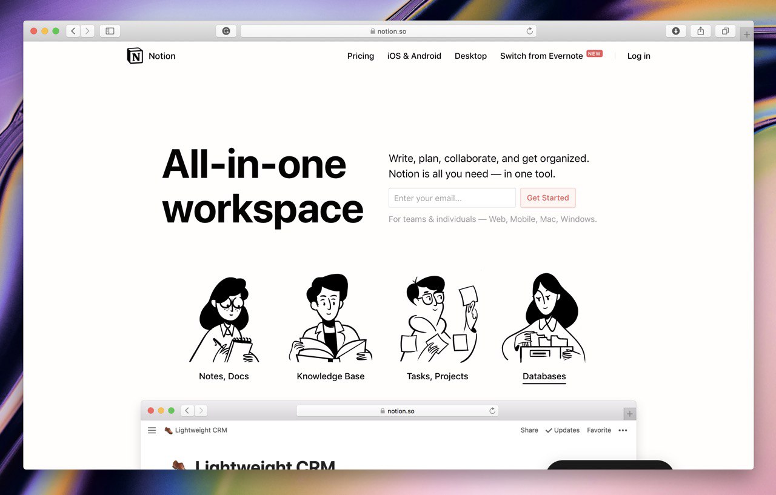Switch to Databases tab label
The height and width of the screenshot is (495, 776).
(544, 376)
